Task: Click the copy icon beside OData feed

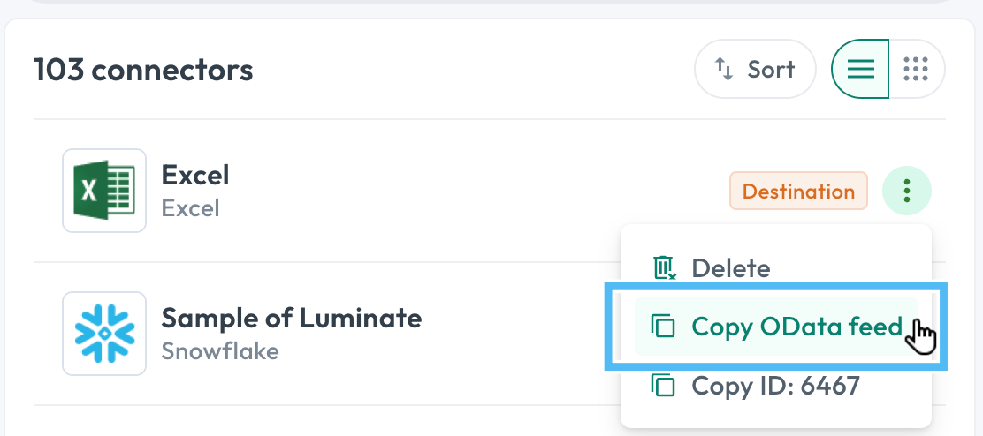Action: (x=663, y=327)
